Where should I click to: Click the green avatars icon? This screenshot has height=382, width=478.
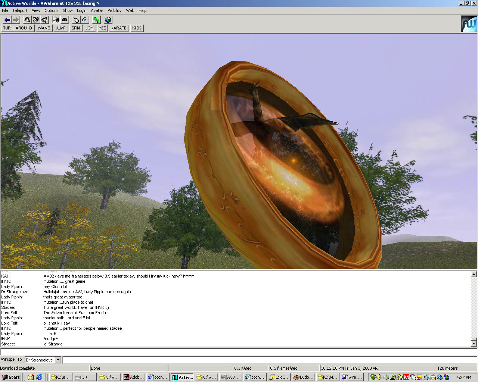(96, 20)
